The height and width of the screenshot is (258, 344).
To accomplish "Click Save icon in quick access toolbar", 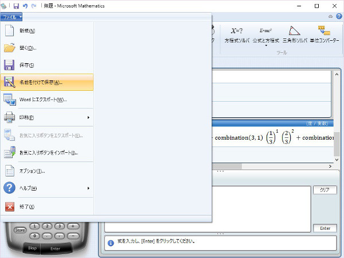I will (16, 6).
